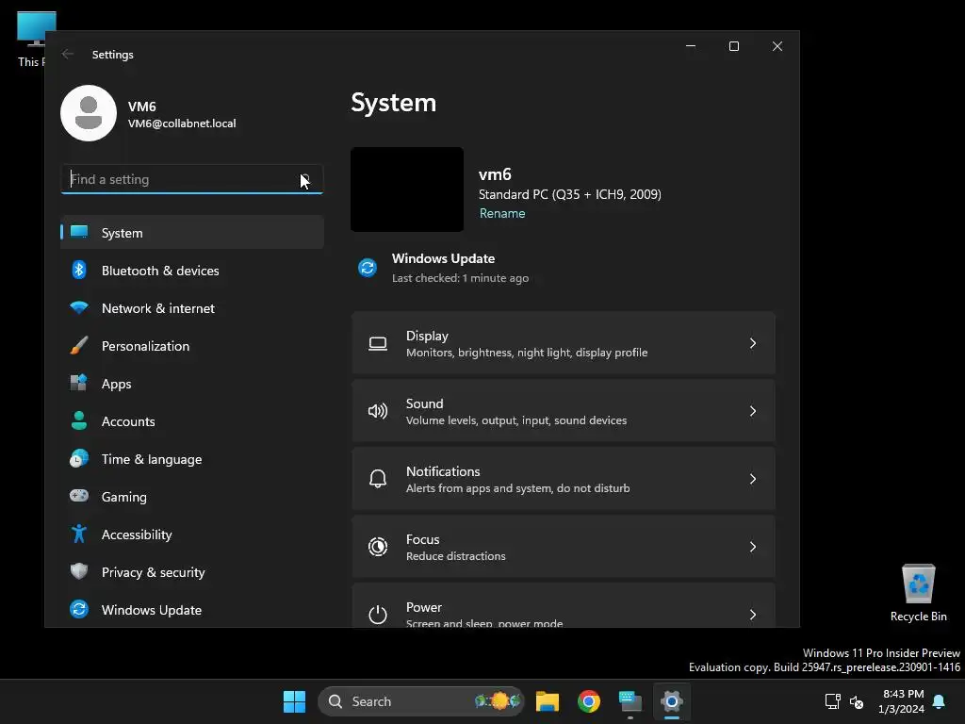The height and width of the screenshot is (724, 965).
Task: Click the Apps label in sidebar
Action: coord(116,384)
